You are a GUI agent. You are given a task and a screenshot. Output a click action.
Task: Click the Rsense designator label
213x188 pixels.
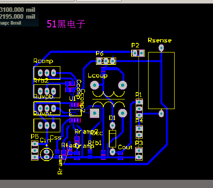(160, 40)
